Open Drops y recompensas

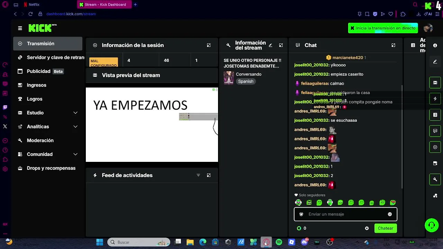(x=48, y=168)
